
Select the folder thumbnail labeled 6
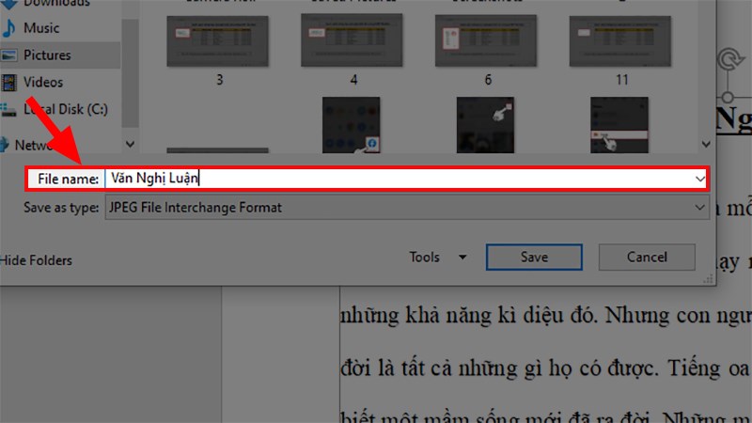(486, 40)
